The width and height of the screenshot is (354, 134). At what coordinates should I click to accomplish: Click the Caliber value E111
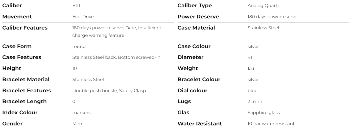pyautogui.click(x=76, y=6)
